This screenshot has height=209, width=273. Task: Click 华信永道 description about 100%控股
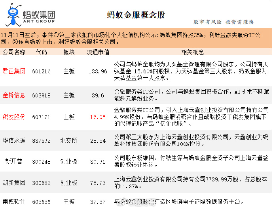191,140
